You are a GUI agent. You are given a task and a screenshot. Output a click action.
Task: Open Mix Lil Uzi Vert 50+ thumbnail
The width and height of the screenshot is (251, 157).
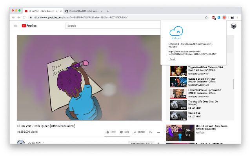pos(180,133)
